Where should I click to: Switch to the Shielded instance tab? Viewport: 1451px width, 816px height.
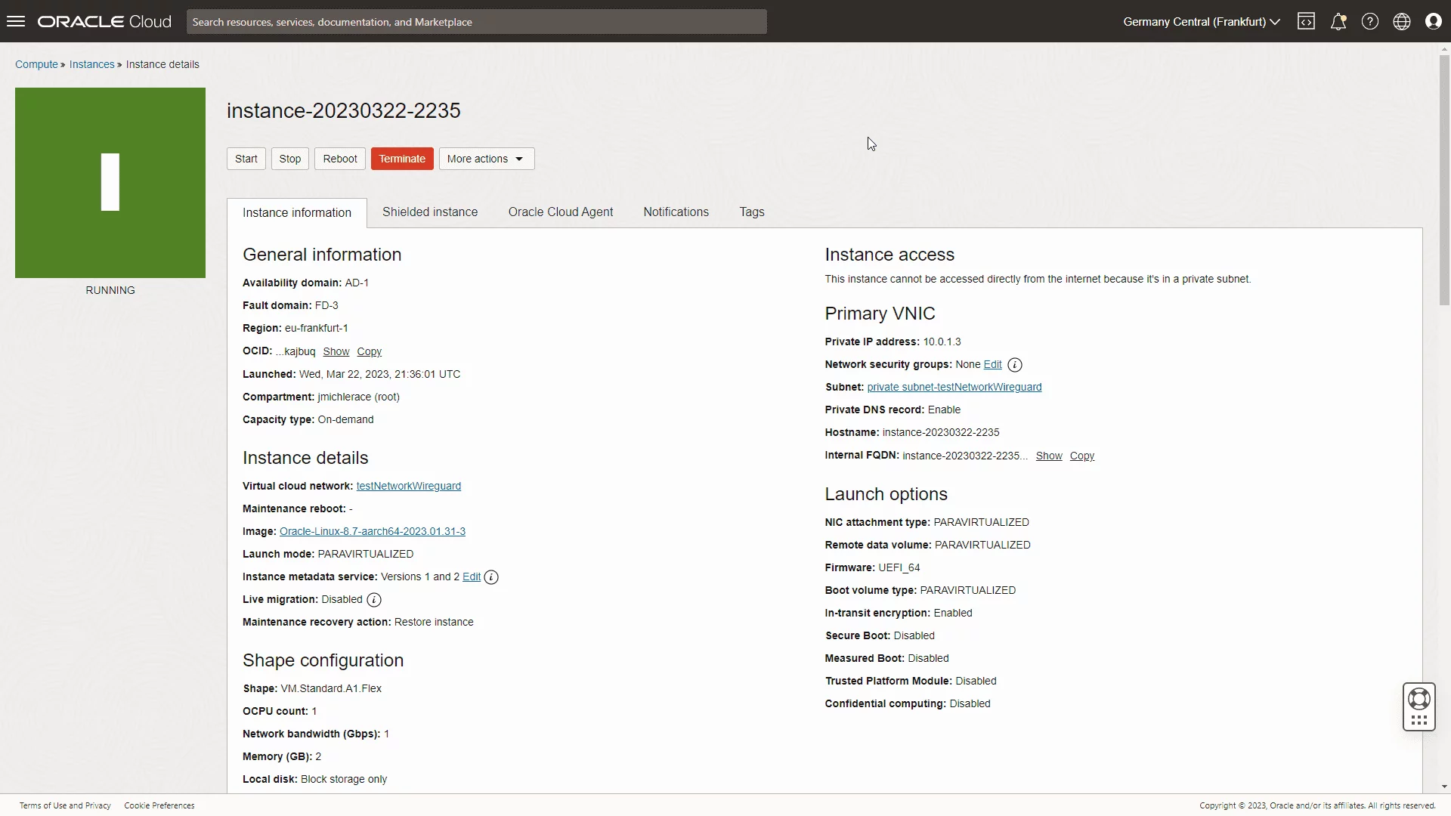tap(430, 212)
